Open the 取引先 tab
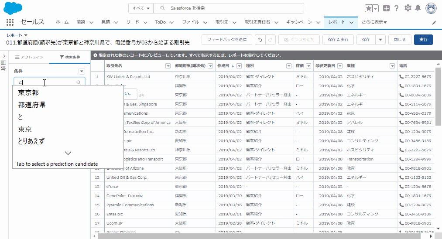Viewport: 442px width, 239px height. pyautogui.click(x=222, y=22)
